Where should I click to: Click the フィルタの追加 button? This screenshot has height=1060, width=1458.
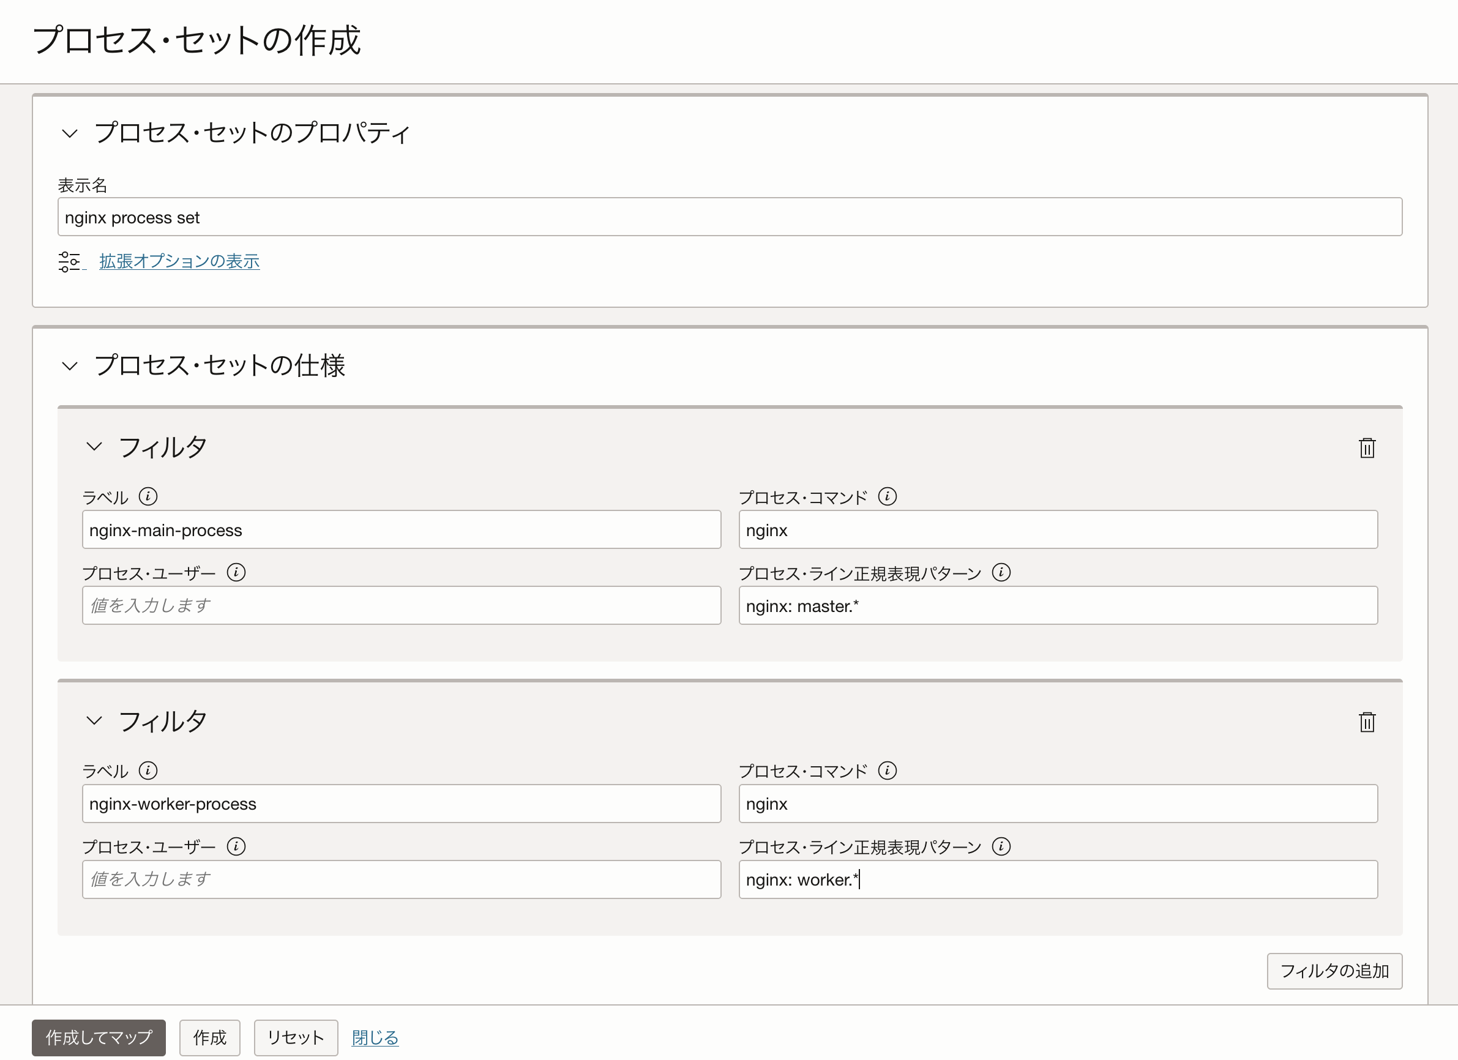[1334, 971]
